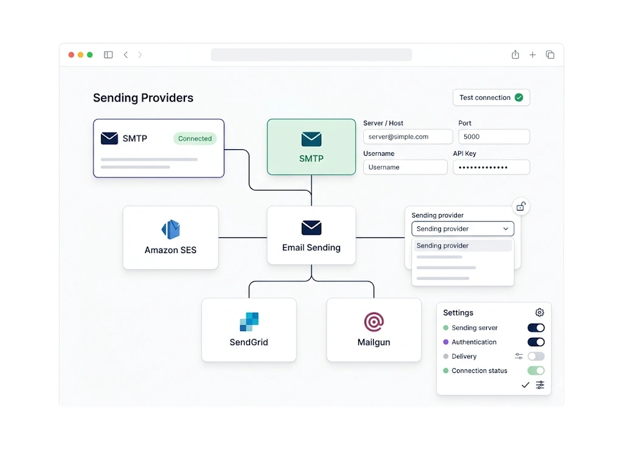Image resolution: width=623 pixels, height=451 pixels.
Task: Select the Mailgun card label
Action: 374,342
